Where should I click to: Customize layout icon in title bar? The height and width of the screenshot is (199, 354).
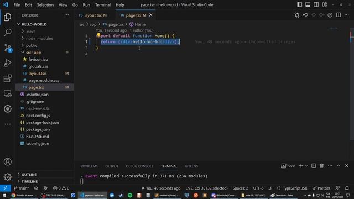[325, 4]
